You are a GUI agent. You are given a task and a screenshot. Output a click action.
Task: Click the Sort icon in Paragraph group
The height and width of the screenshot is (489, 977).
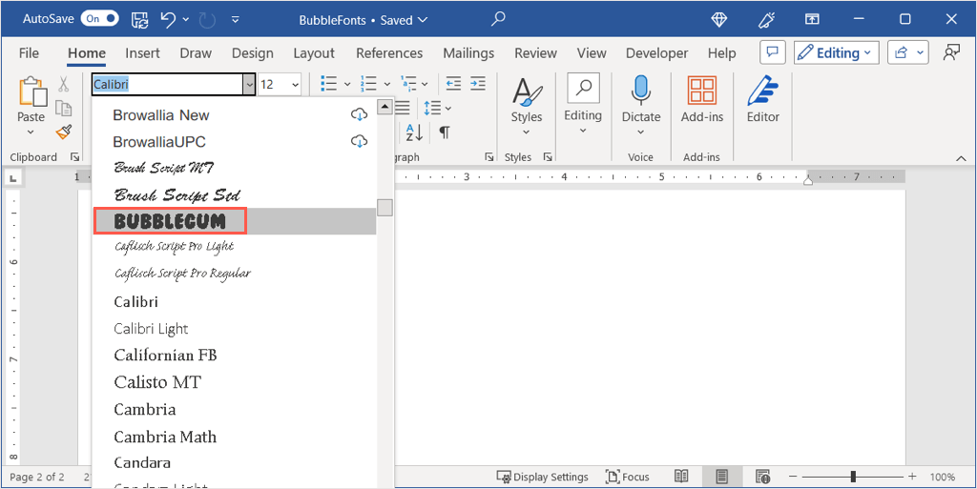[x=414, y=132]
